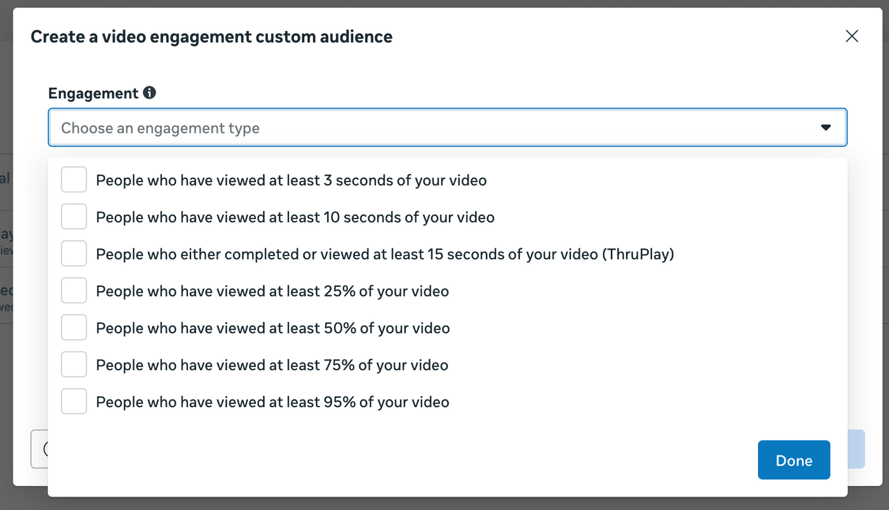Pick the 'at least 95% of your video' label
889x510 pixels.
[272, 402]
